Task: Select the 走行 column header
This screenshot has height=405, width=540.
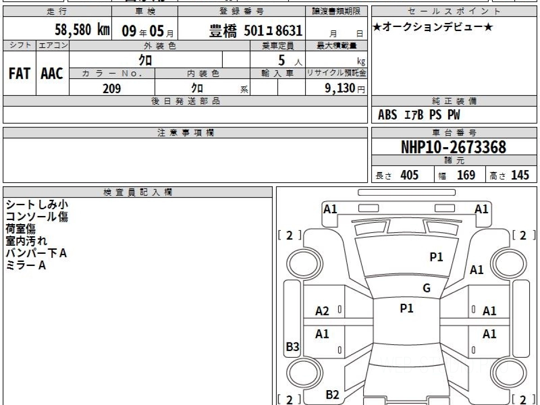Action: coord(56,12)
